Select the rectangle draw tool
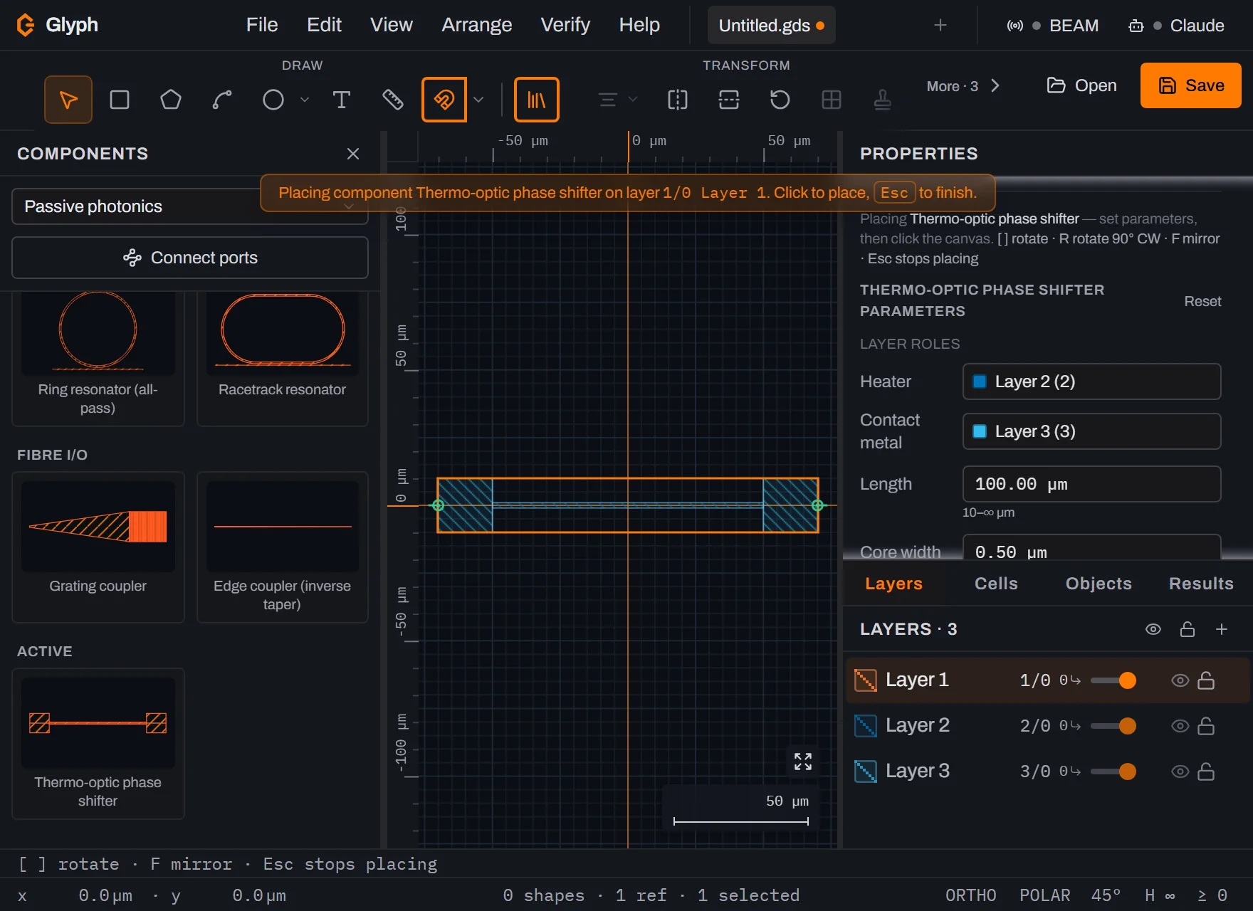The image size is (1253, 911). point(120,100)
